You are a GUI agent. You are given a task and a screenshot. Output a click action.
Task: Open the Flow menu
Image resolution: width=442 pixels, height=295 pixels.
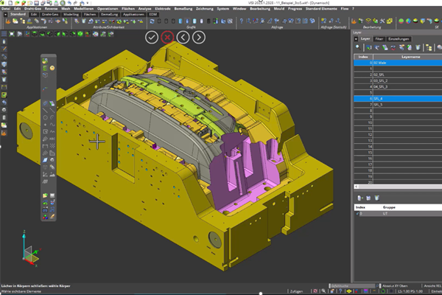[345, 9]
